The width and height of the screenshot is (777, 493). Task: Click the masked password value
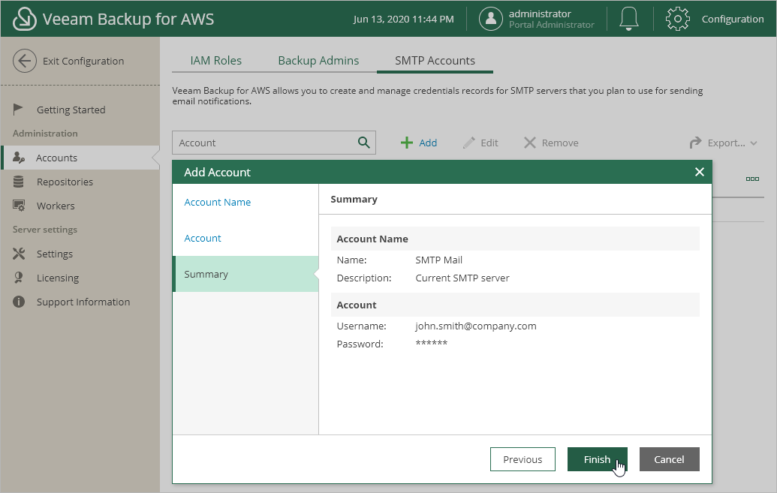click(431, 344)
